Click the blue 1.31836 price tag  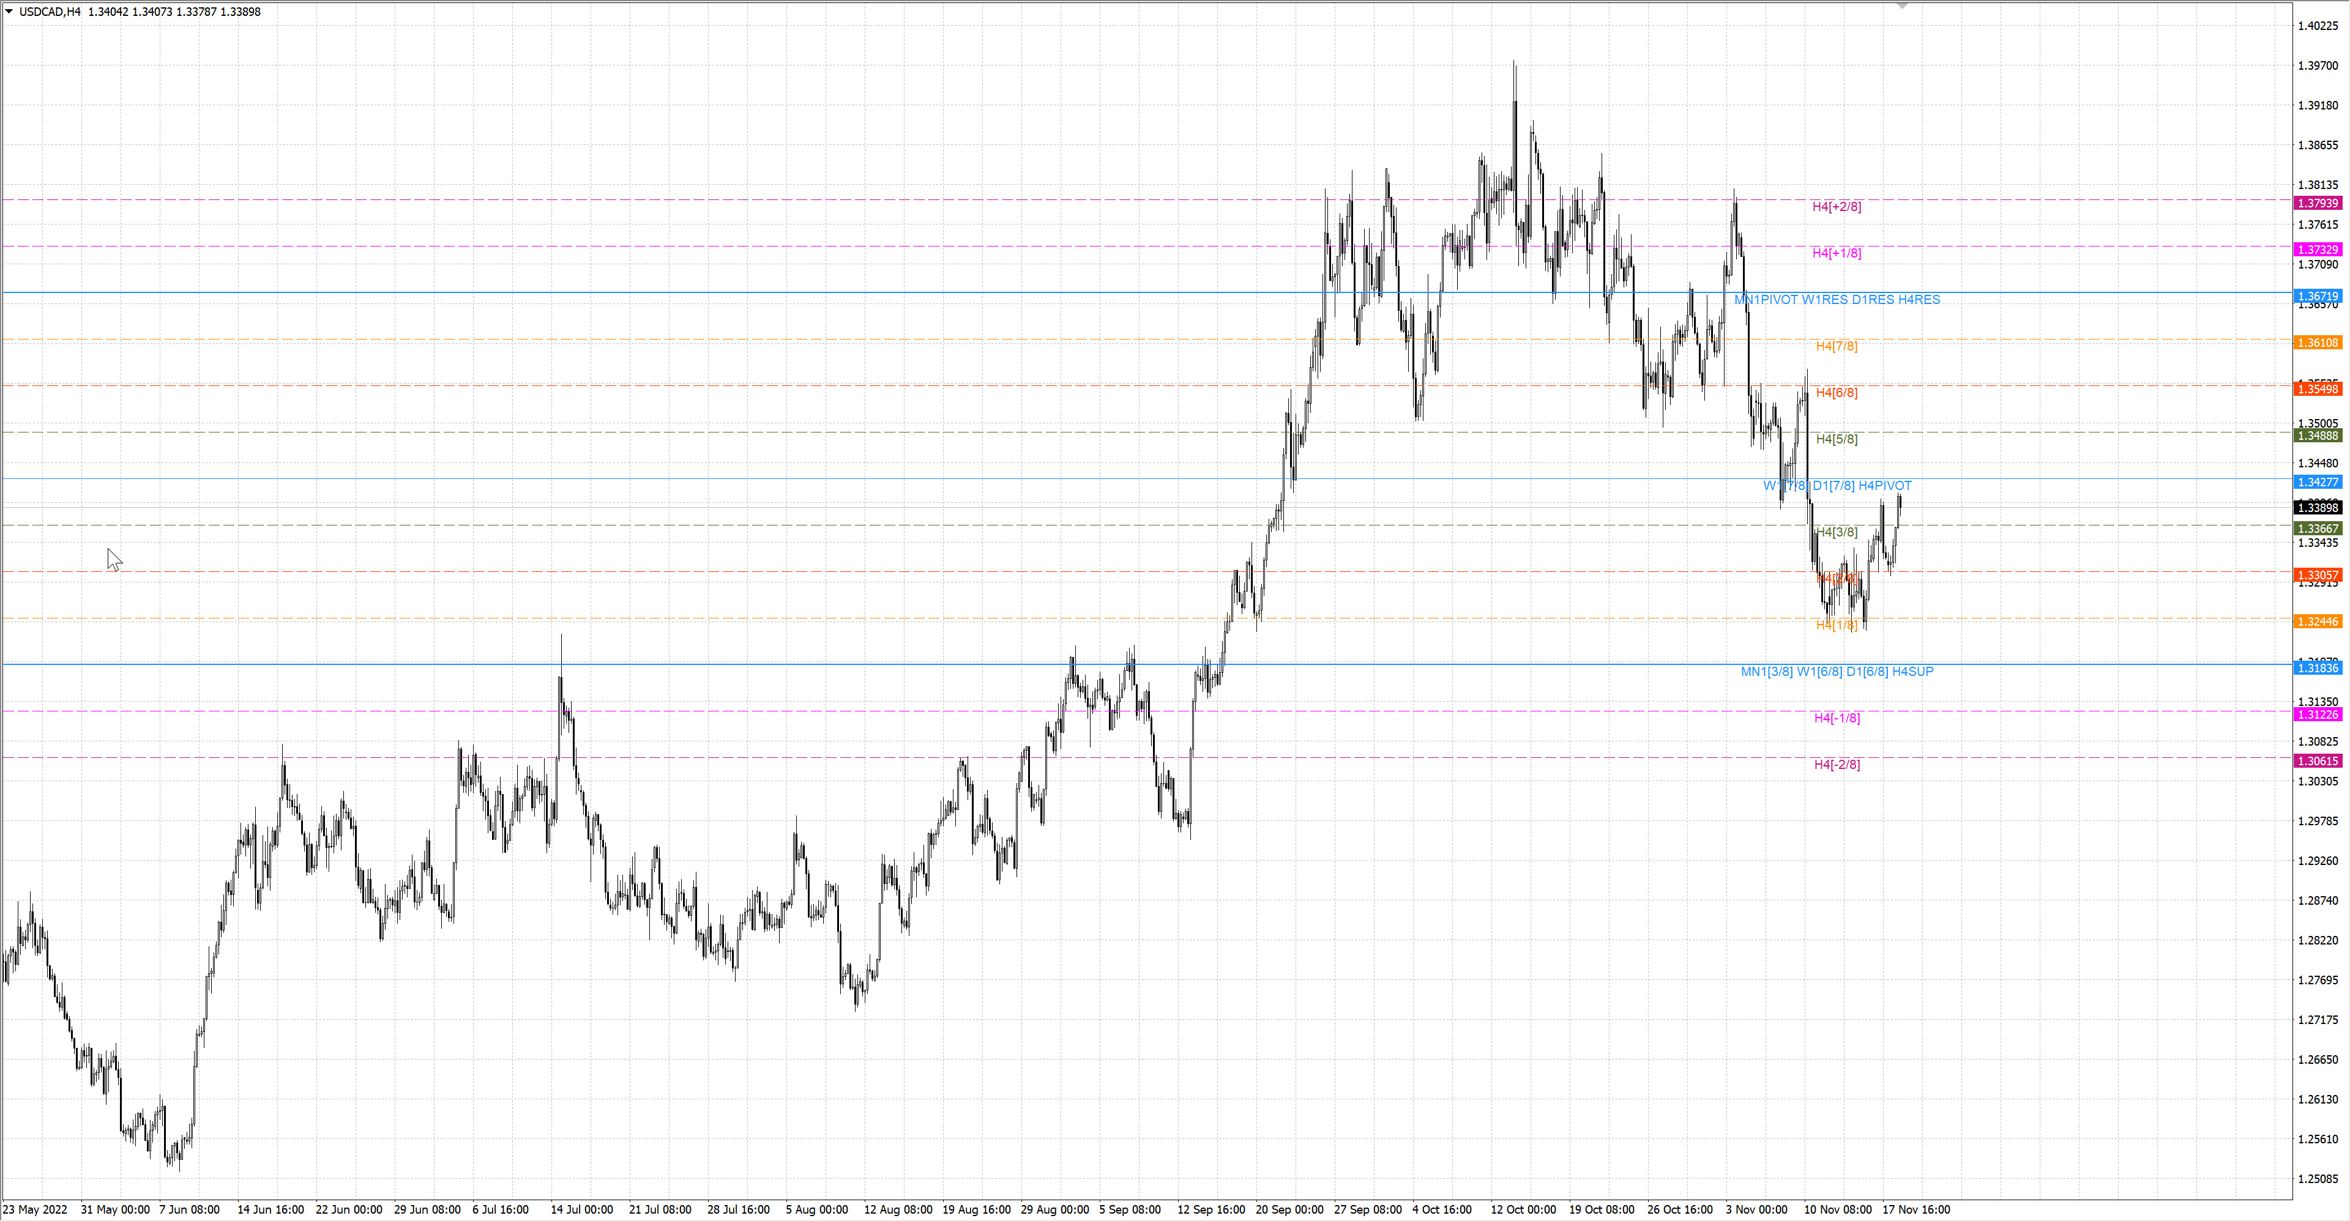2317,669
